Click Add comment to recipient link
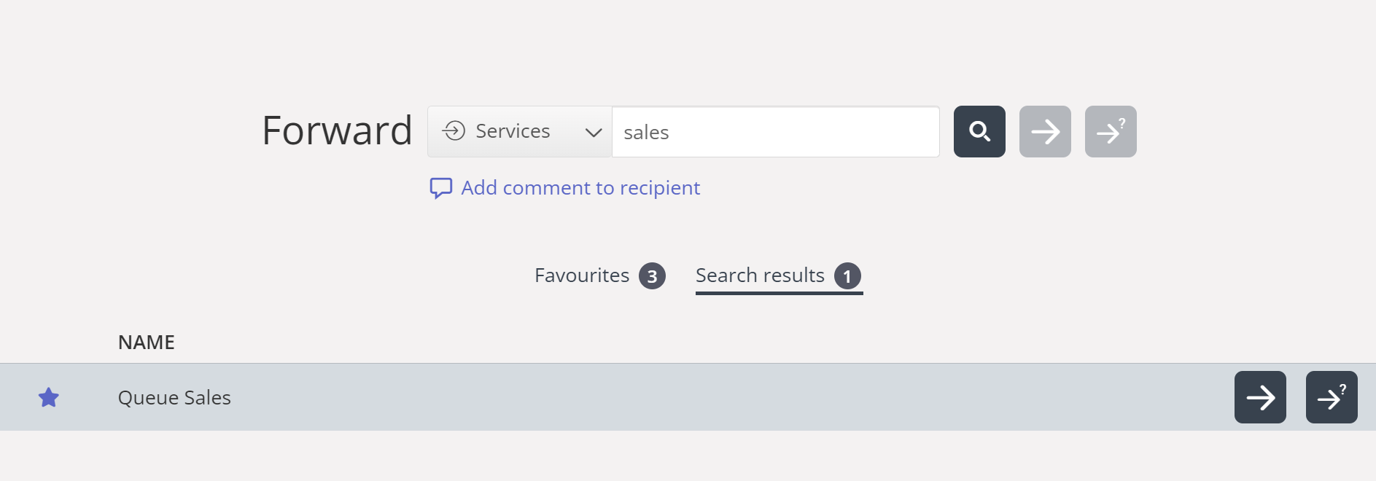The image size is (1376, 481). point(580,188)
